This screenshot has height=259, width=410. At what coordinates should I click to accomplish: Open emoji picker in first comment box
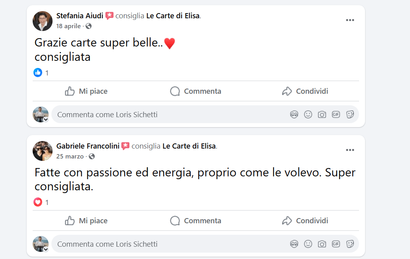(308, 114)
